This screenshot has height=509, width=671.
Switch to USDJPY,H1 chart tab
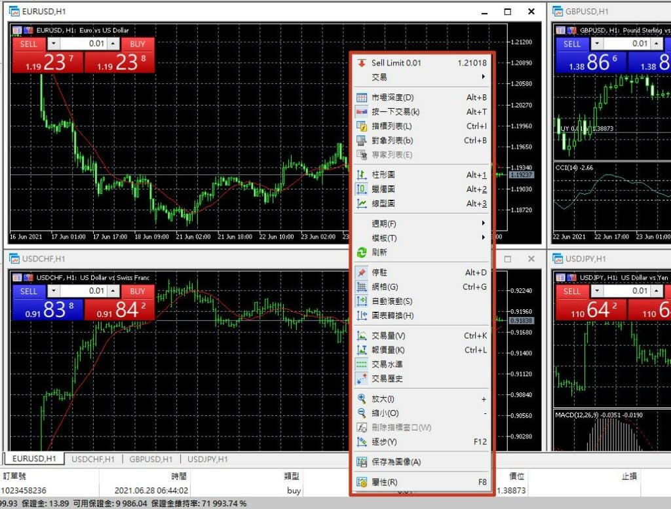(x=208, y=459)
